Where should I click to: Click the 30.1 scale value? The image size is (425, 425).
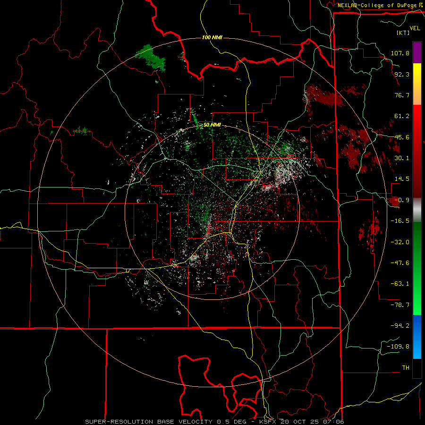point(402,158)
